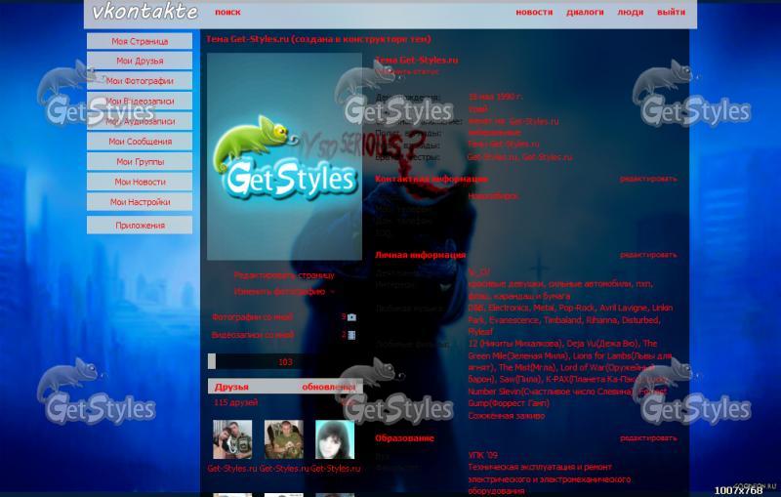Open Видеозаписи со мной link
Image resolution: width=781 pixels, height=497 pixels.
[x=253, y=335]
